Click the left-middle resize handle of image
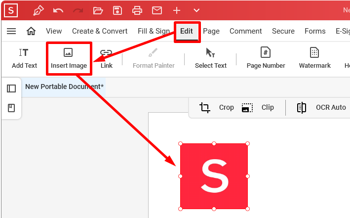The width and height of the screenshot is (350, 218). pos(180,176)
